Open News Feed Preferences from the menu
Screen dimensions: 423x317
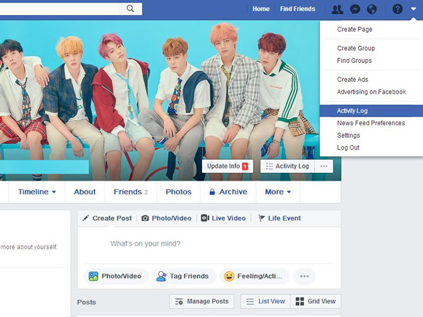pyautogui.click(x=371, y=123)
